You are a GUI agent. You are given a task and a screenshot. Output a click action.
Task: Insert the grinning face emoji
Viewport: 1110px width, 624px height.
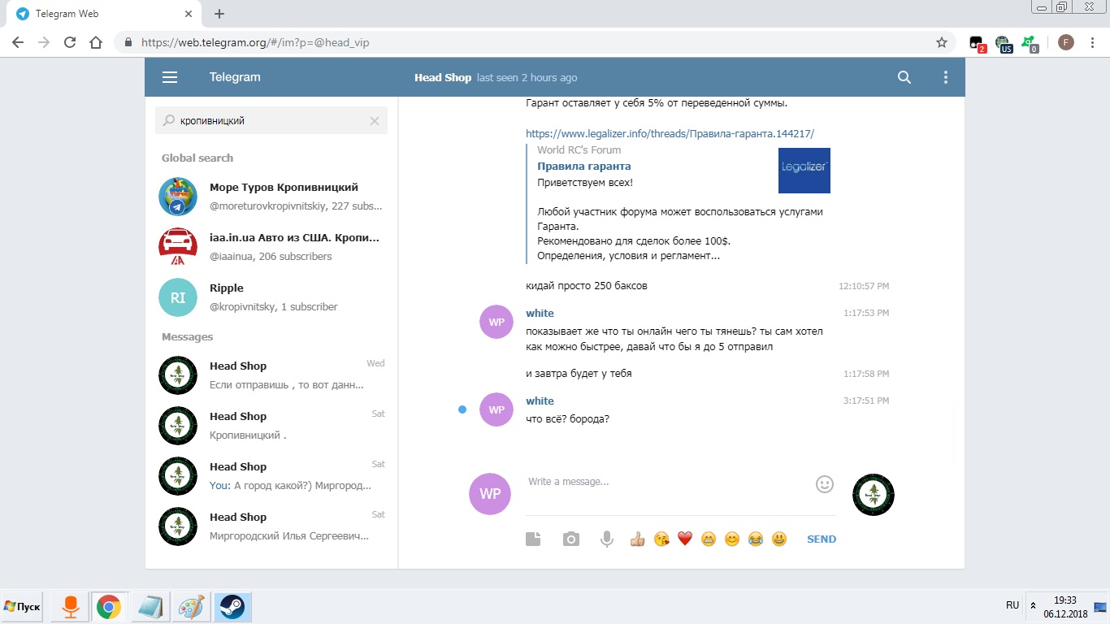click(x=709, y=539)
